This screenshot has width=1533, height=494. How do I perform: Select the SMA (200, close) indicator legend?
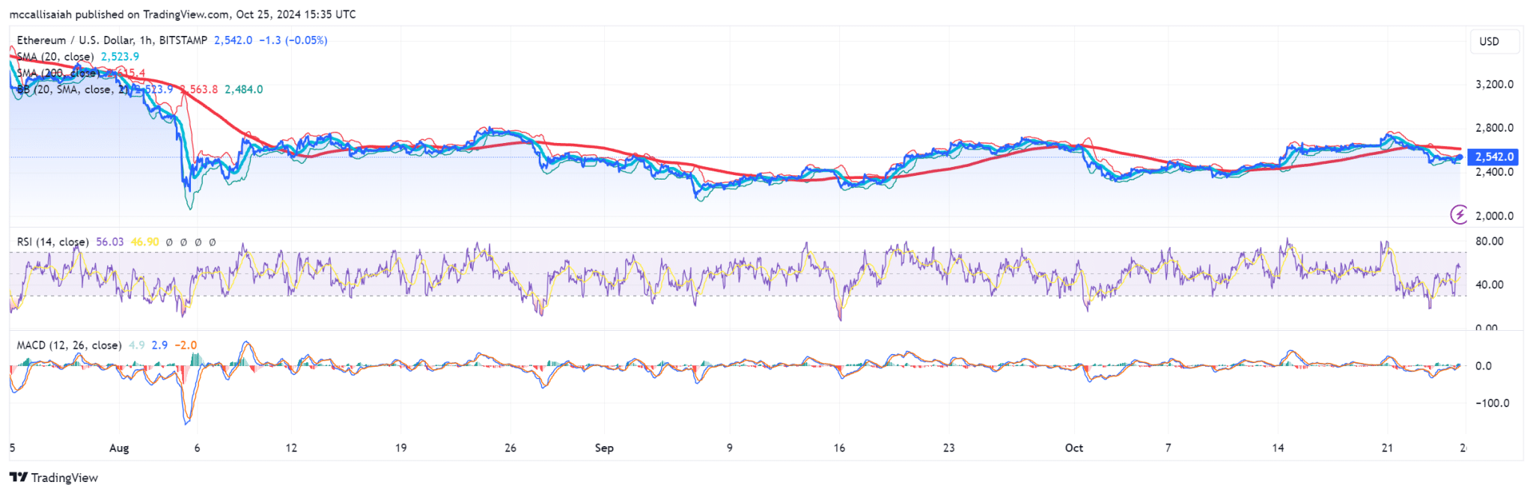58,73
